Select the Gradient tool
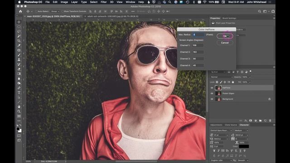Image resolution: width=290 pixels, height=163 pixels. (x=19, y=74)
